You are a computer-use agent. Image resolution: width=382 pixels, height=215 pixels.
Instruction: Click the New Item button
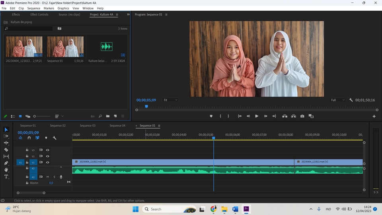(115, 116)
